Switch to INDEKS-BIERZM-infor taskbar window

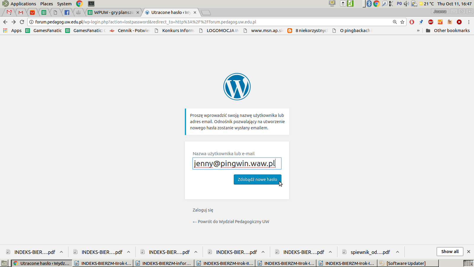pos(164,263)
